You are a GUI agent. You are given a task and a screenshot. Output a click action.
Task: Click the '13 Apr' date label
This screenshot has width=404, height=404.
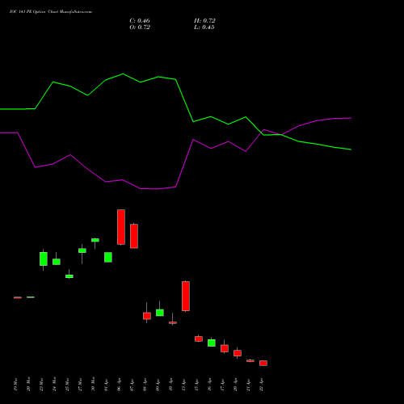coord(183,385)
